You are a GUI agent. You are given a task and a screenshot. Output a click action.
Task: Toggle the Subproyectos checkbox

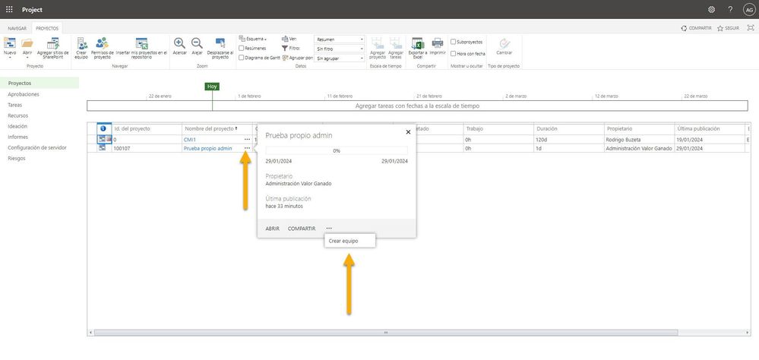tap(453, 42)
